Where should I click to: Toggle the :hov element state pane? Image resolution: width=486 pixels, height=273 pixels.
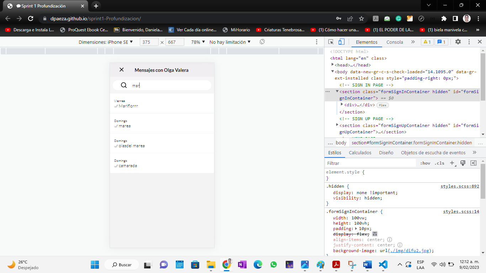pyautogui.click(x=426, y=163)
